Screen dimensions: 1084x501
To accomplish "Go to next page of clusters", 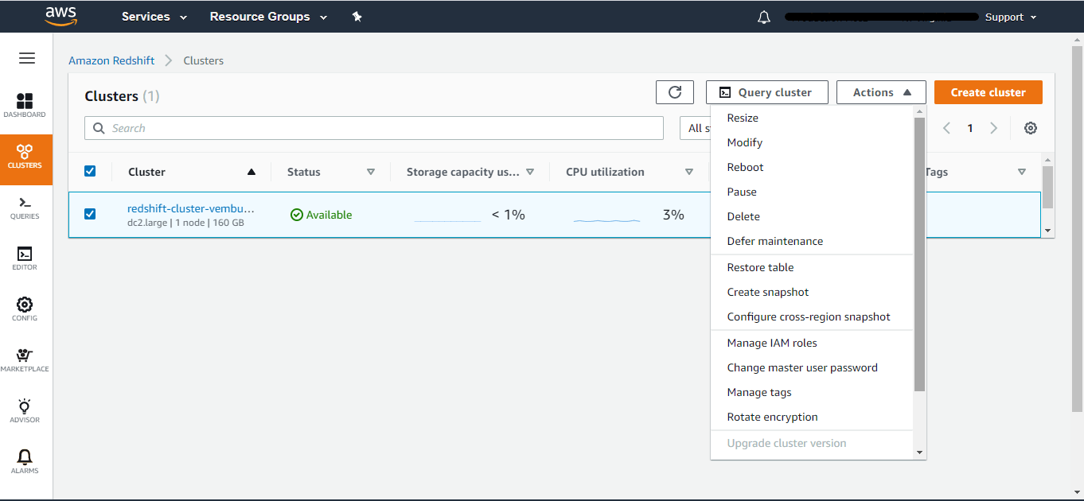I will [993, 128].
